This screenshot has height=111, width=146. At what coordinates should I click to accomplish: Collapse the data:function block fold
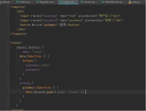tap(9, 56)
